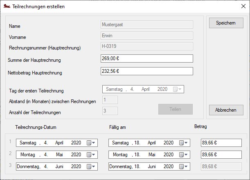250x180 pixels.
Task: Select the first row Betrag field
Action: click(221, 143)
